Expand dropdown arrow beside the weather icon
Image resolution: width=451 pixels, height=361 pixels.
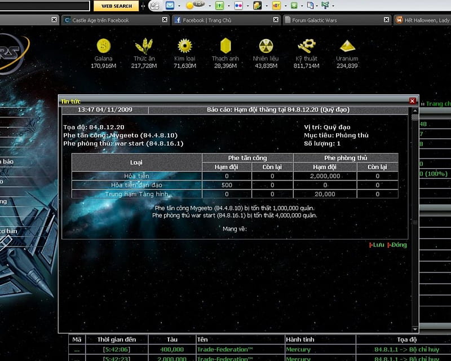tap(210, 6)
